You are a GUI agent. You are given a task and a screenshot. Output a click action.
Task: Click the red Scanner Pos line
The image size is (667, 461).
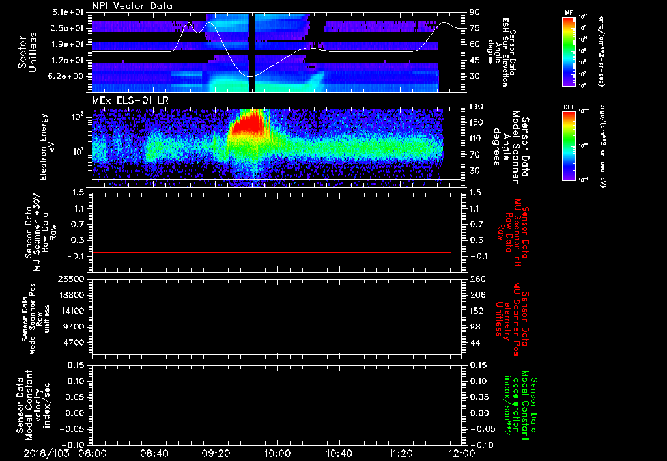[x=272, y=331]
